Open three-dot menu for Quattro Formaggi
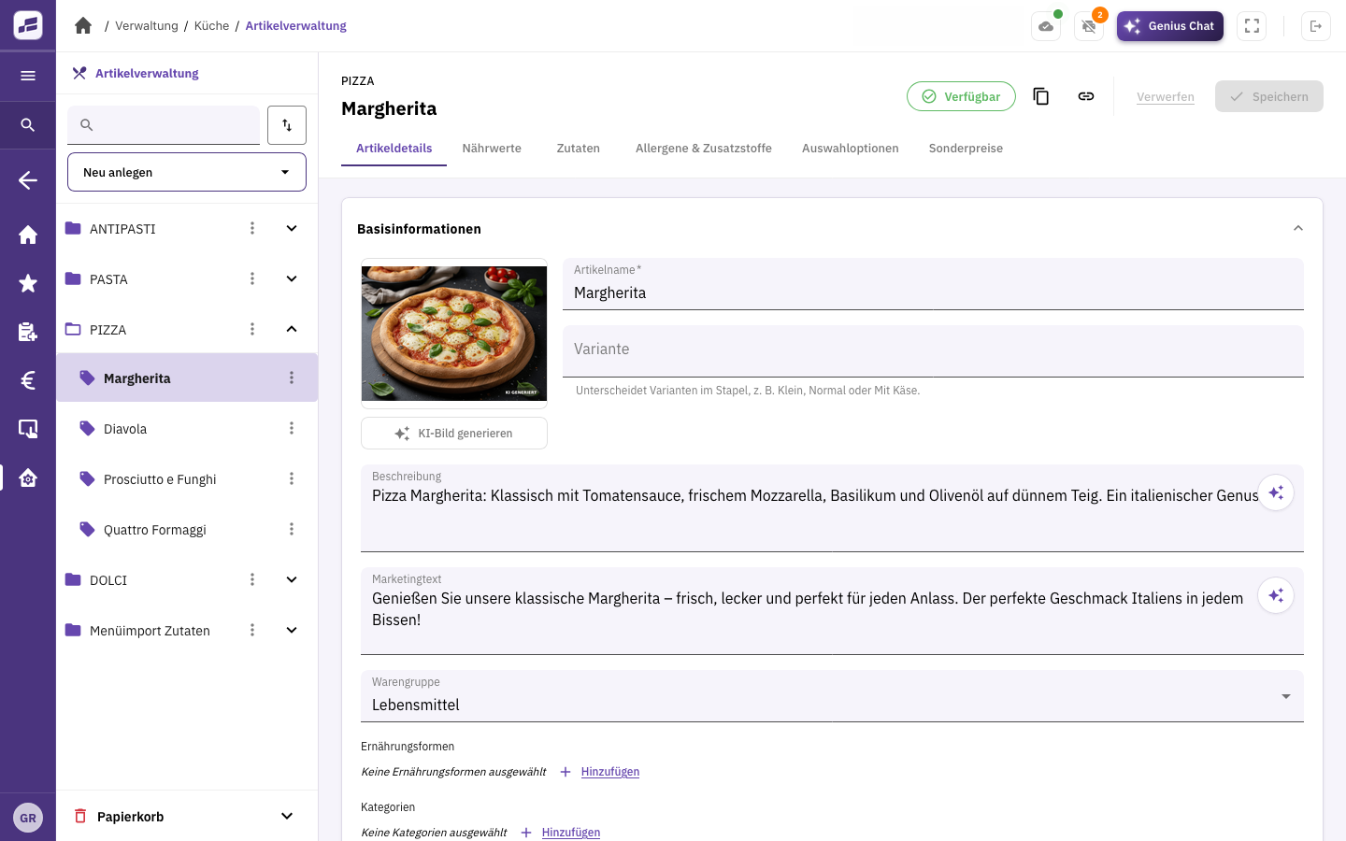 pos(292,529)
